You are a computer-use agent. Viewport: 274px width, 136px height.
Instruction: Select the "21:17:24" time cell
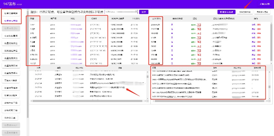click(x=134, y=33)
